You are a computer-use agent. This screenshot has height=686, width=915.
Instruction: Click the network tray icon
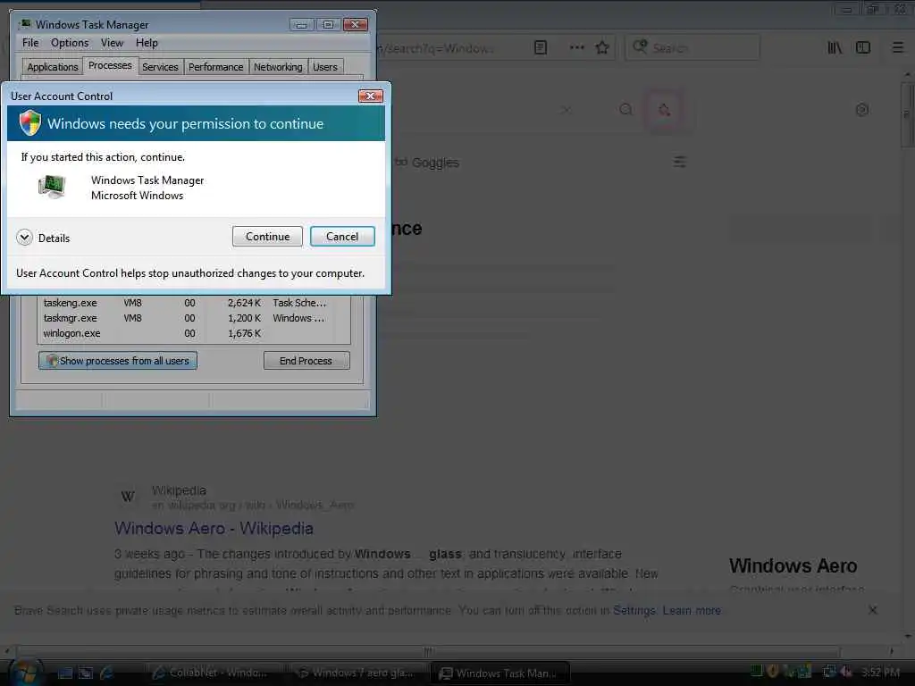coord(829,672)
